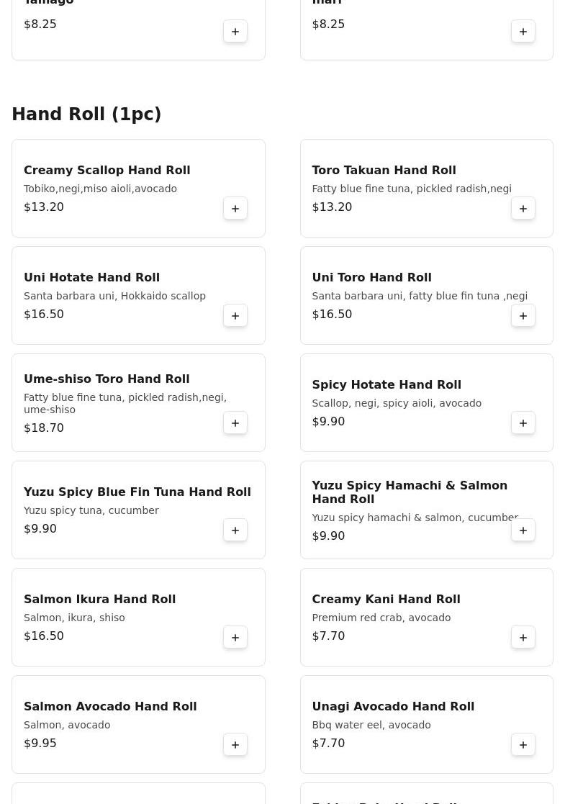565x804 pixels.
Task: Select Spicy Hotate Hand Roll name
Action: (387, 385)
